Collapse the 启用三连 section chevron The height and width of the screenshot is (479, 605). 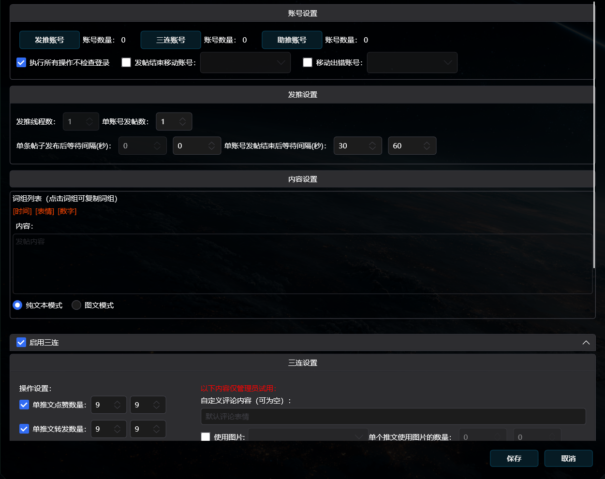(x=586, y=343)
